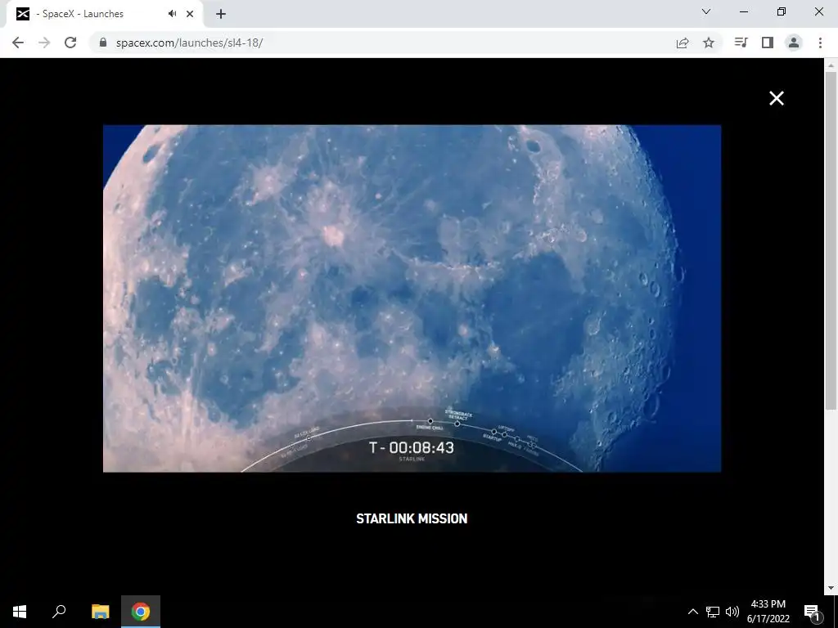Screen dimensions: 838x628
Task: Click the Engine Chill timeline marker
Action: pos(430,421)
